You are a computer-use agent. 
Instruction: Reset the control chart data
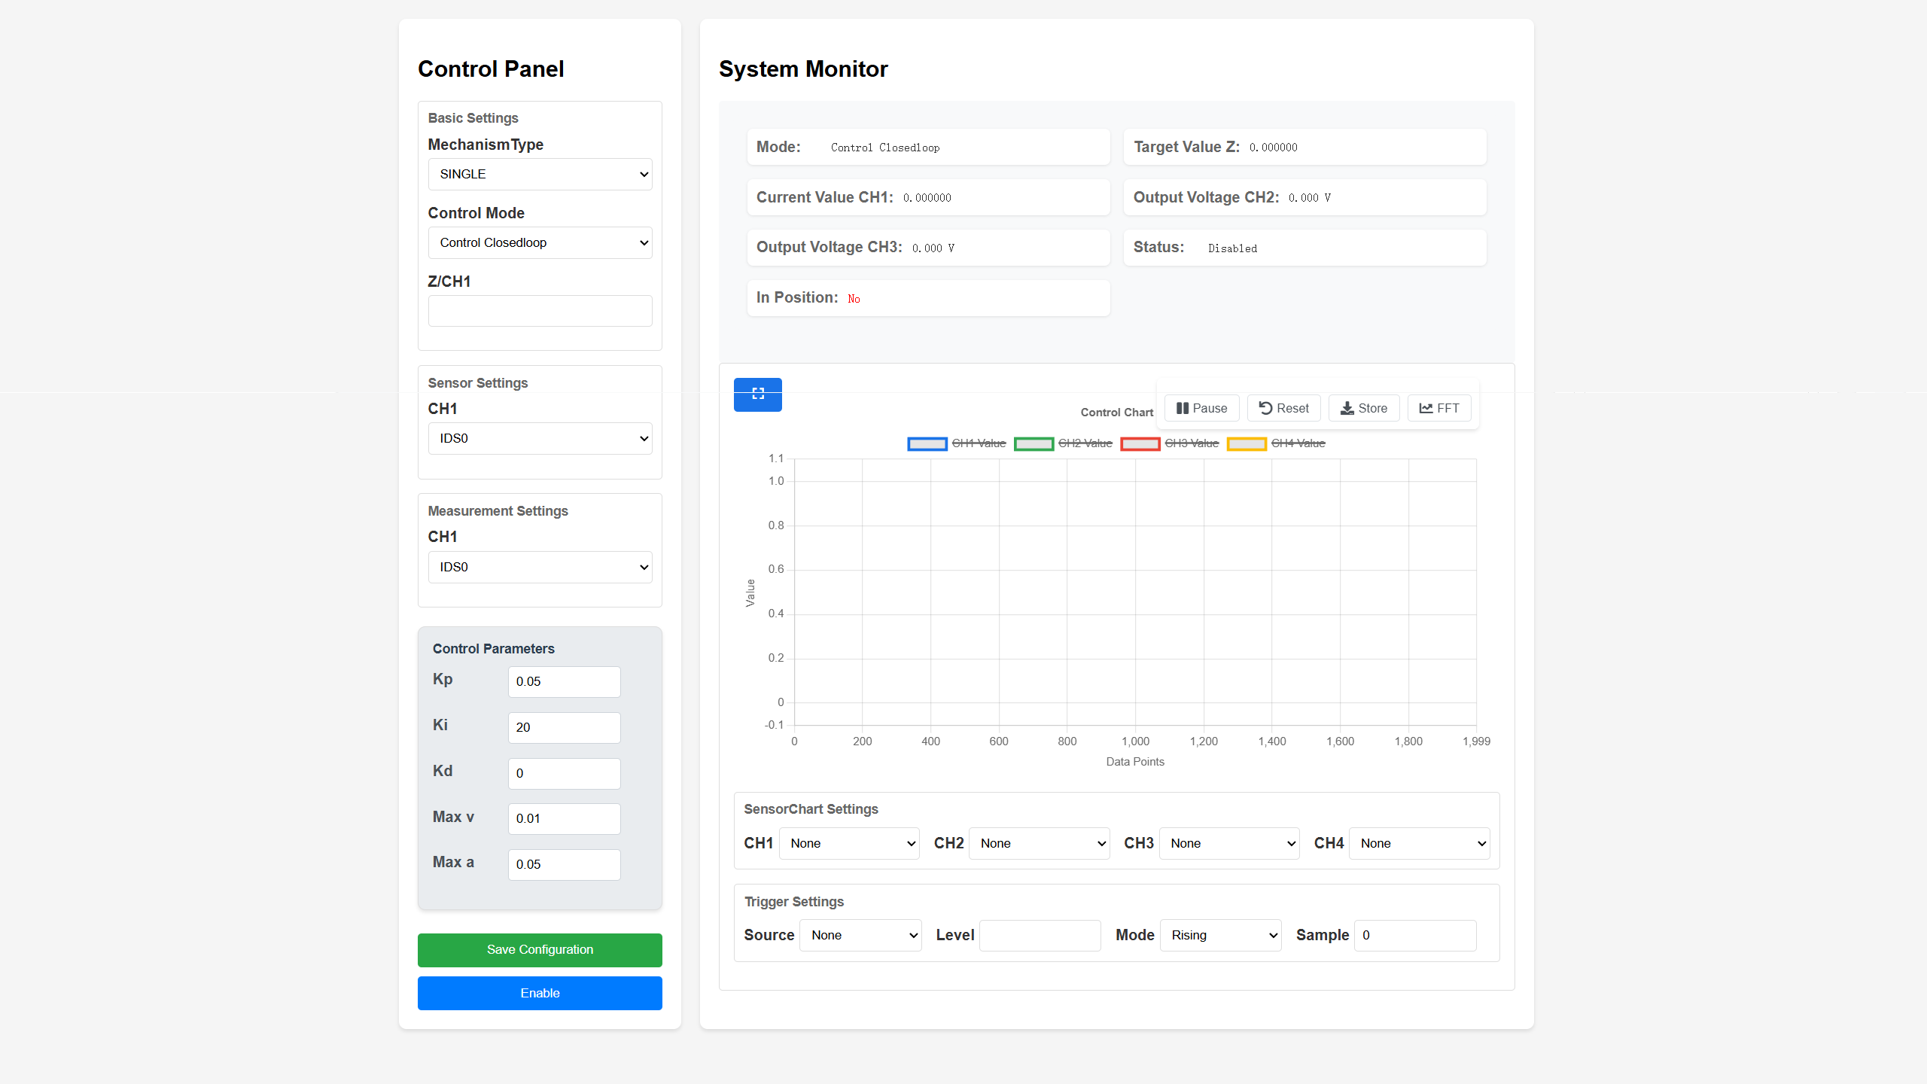coord(1283,408)
